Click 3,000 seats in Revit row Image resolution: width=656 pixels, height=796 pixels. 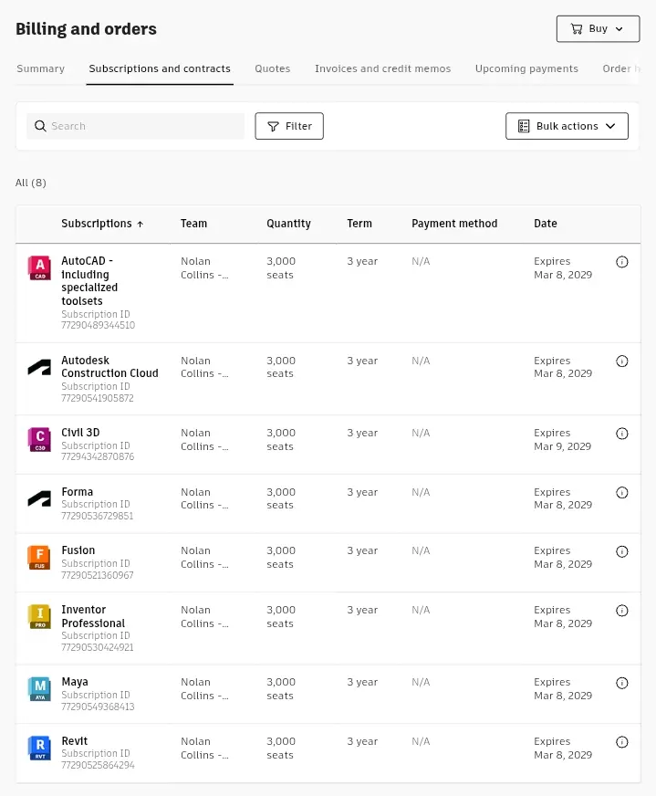coord(281,749)
